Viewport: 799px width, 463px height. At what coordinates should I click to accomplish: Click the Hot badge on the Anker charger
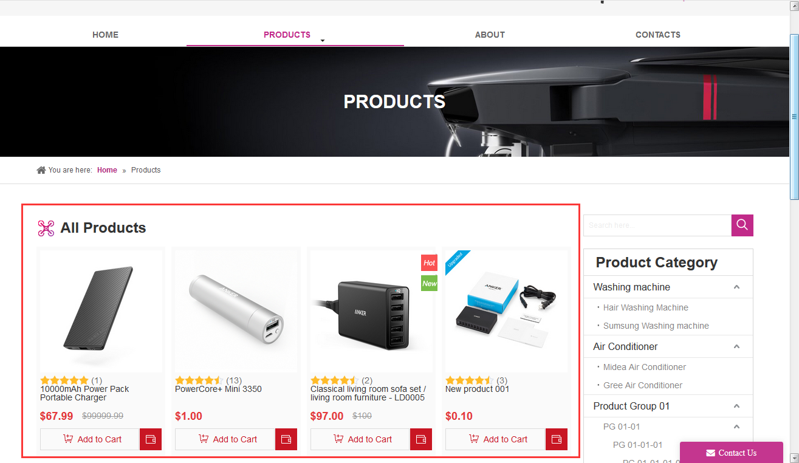tap(430, 263)
